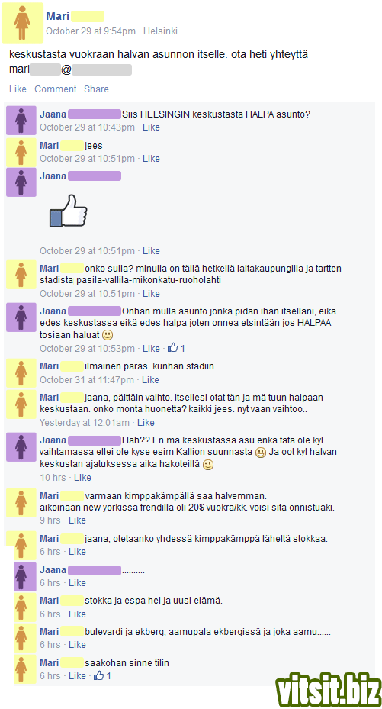382x709 pixels.
Task: Click thumbs-up count icon on 'saakohan sinne tilin'
Action: pyautogui.click(x=99, y=676)
